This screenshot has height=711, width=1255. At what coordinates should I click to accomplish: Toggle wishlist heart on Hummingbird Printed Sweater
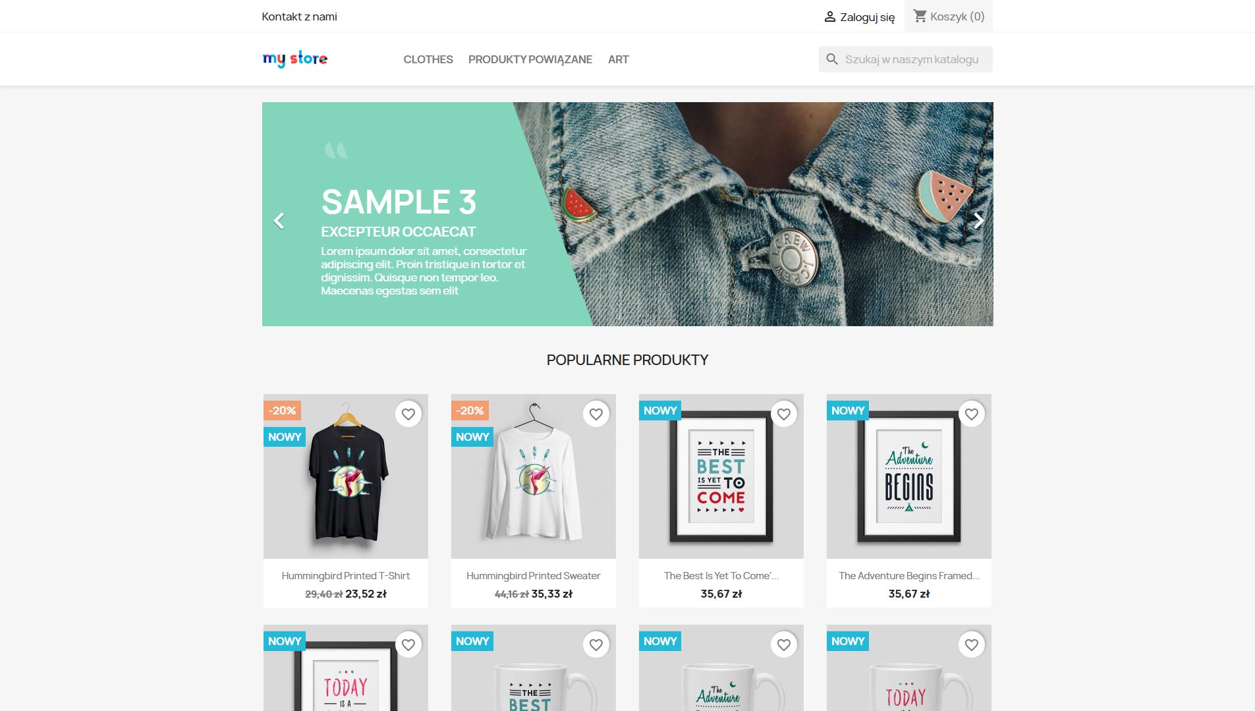596,414
